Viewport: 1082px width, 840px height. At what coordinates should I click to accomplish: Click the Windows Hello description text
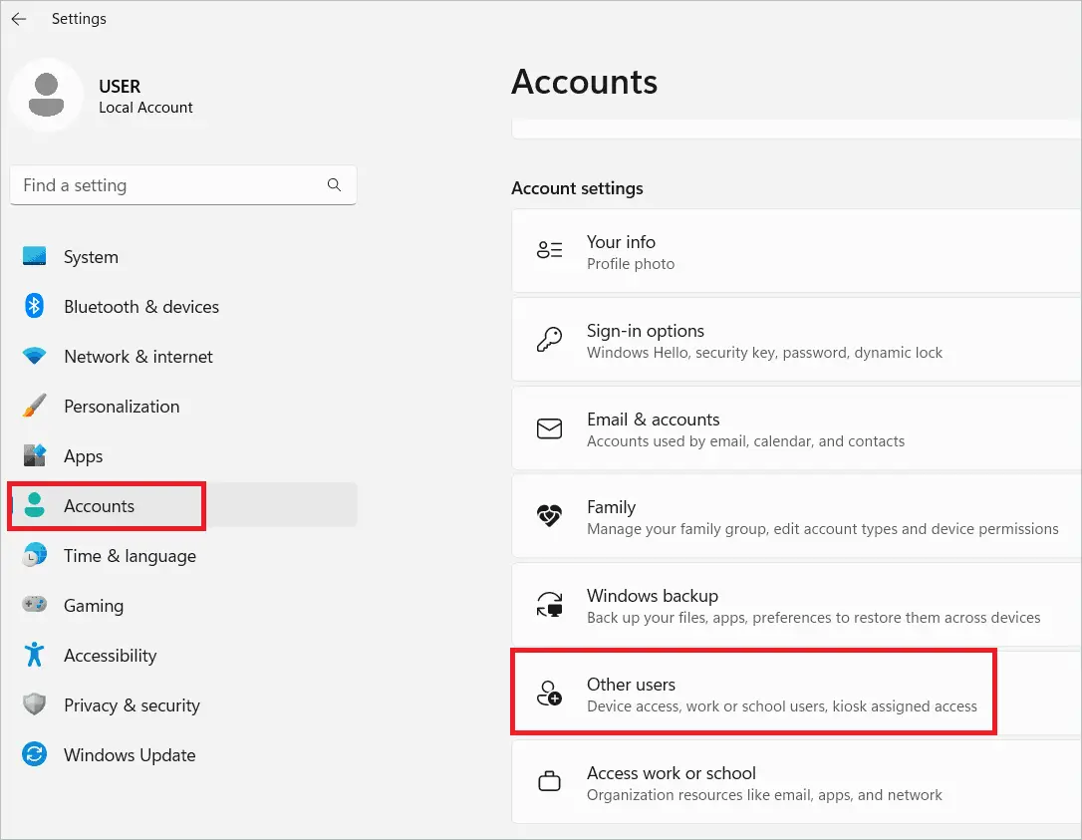(764, 353)
